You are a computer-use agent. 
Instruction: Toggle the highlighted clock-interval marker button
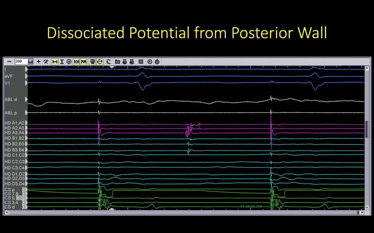coord(76,62)
